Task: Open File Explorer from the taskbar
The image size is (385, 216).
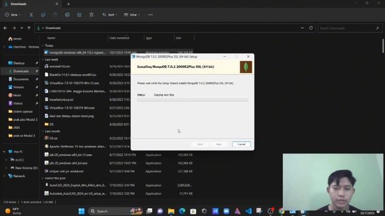Action: (171, 211)
